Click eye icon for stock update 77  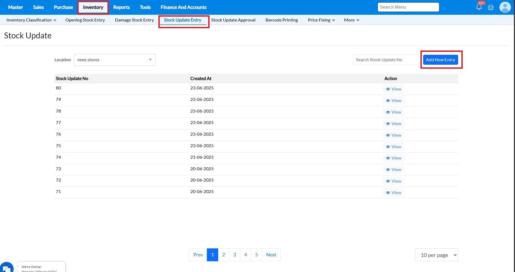click(x=388, y=124)
